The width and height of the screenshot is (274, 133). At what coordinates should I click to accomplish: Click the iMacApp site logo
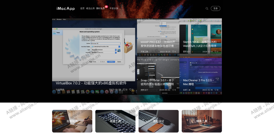(x=65, y=9)
